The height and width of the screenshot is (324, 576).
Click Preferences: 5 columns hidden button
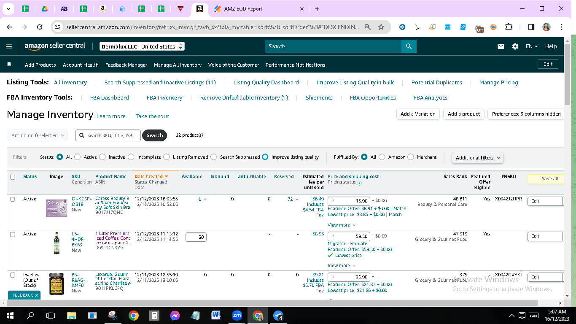pos(526,114)
